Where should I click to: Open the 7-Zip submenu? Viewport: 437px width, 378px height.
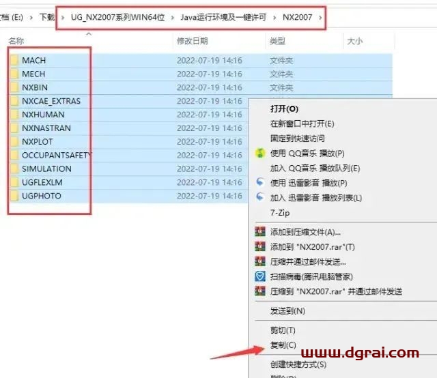[x=280, y=213]
